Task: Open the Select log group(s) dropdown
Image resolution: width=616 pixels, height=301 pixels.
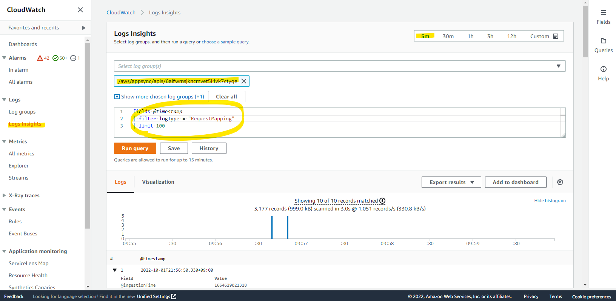Action: (340, 66)
